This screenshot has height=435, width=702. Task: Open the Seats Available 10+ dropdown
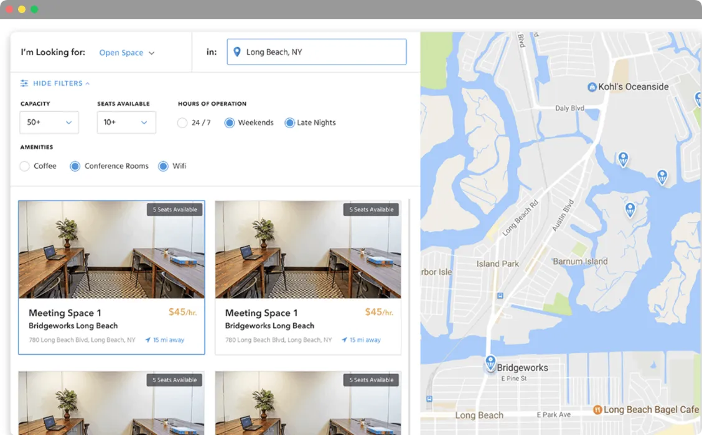click(127, 122)
